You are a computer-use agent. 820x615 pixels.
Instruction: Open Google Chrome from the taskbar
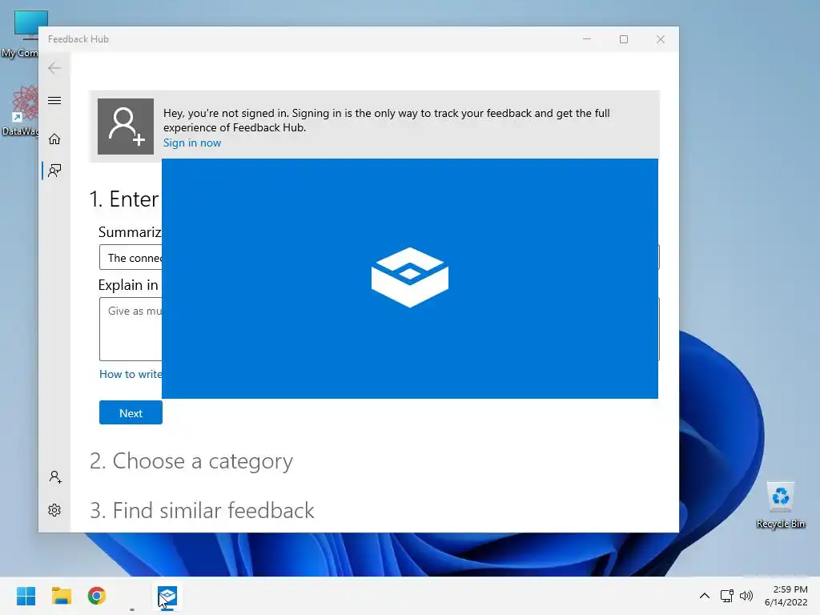pyautogui.click(x=96, y=596)
